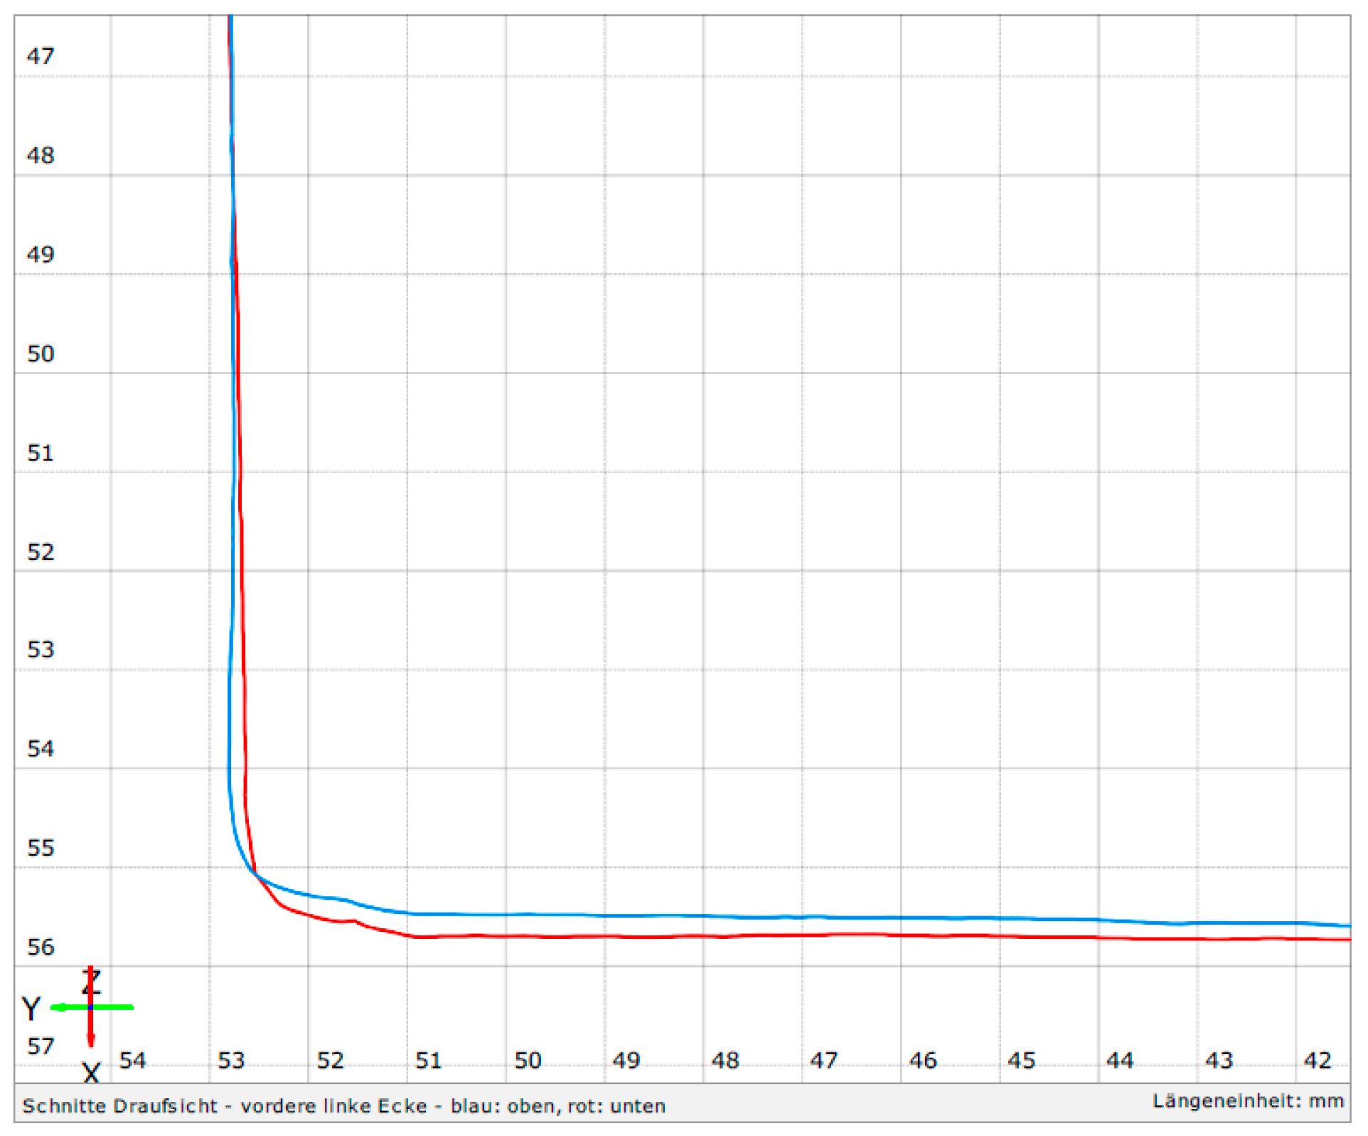Click horizontal axis label 51

429,1061
